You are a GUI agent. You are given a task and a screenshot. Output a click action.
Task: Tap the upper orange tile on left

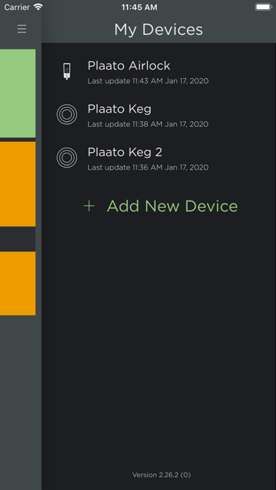(18, 184)
